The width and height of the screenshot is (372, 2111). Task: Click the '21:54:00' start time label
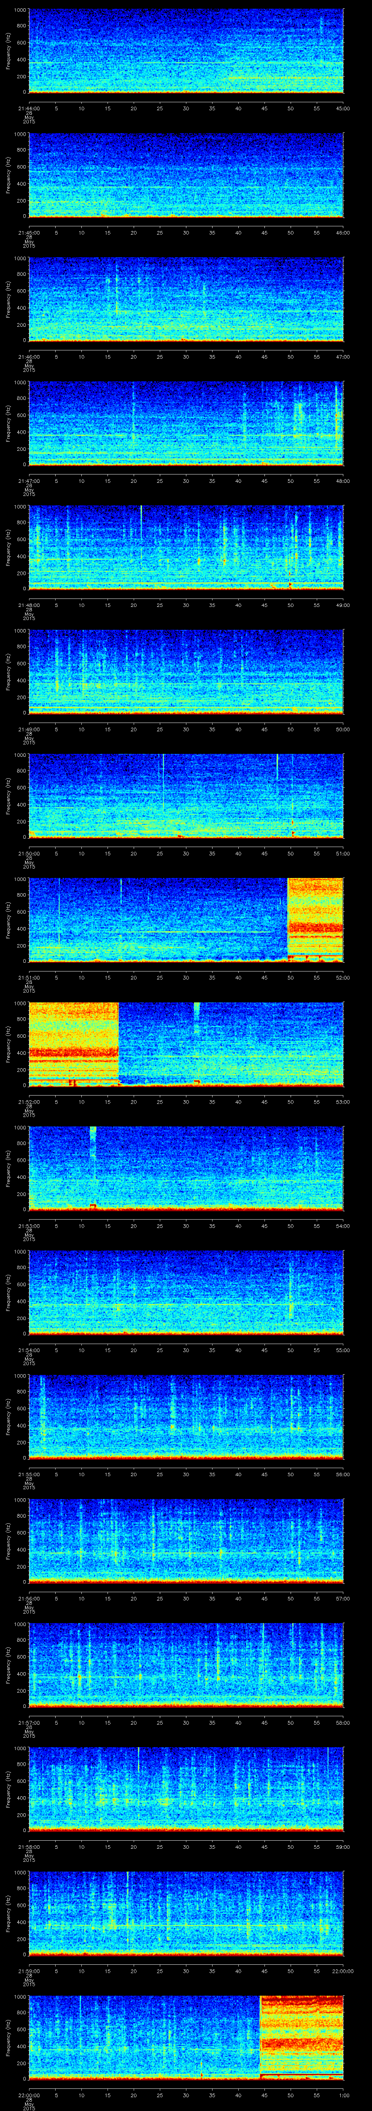(x=29, y=1350)
